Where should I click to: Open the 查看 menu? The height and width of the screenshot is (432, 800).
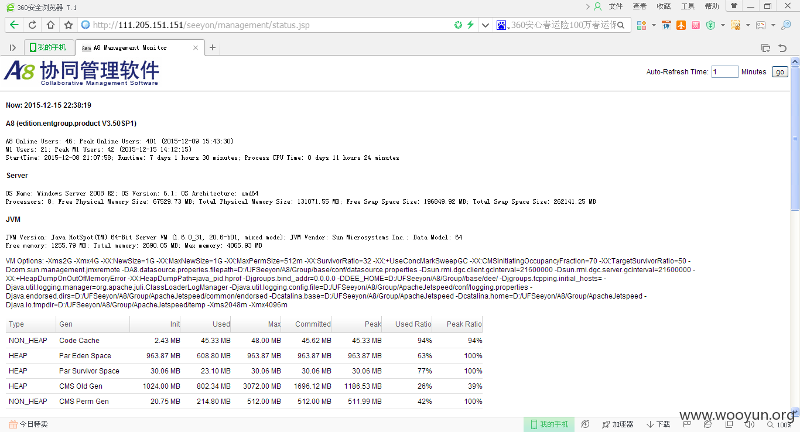(640, 6)
